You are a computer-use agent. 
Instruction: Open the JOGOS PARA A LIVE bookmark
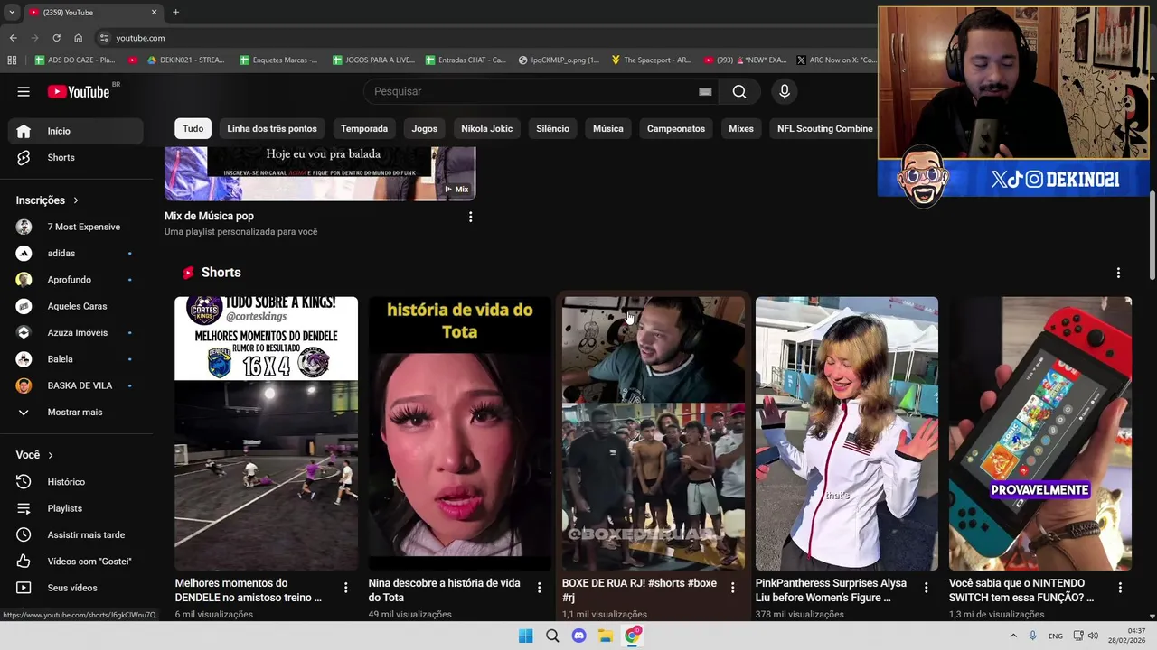pyautogui.click(x=373, y=60)
